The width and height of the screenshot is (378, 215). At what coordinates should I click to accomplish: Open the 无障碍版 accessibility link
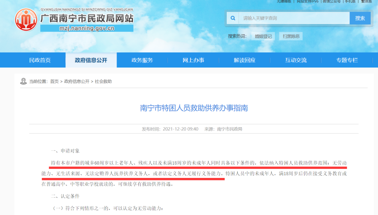(284, 1)
